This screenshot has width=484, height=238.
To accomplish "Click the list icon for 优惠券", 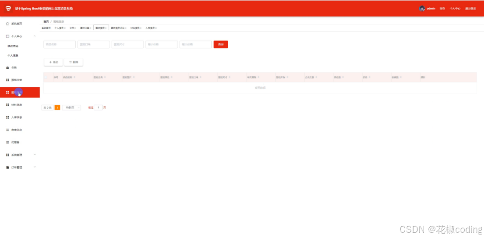I will tap(8, 142).
